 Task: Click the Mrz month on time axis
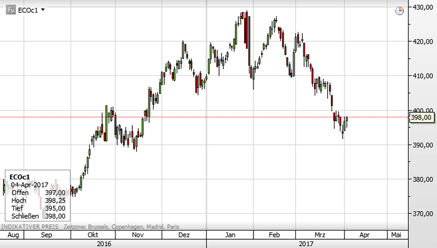320,235
